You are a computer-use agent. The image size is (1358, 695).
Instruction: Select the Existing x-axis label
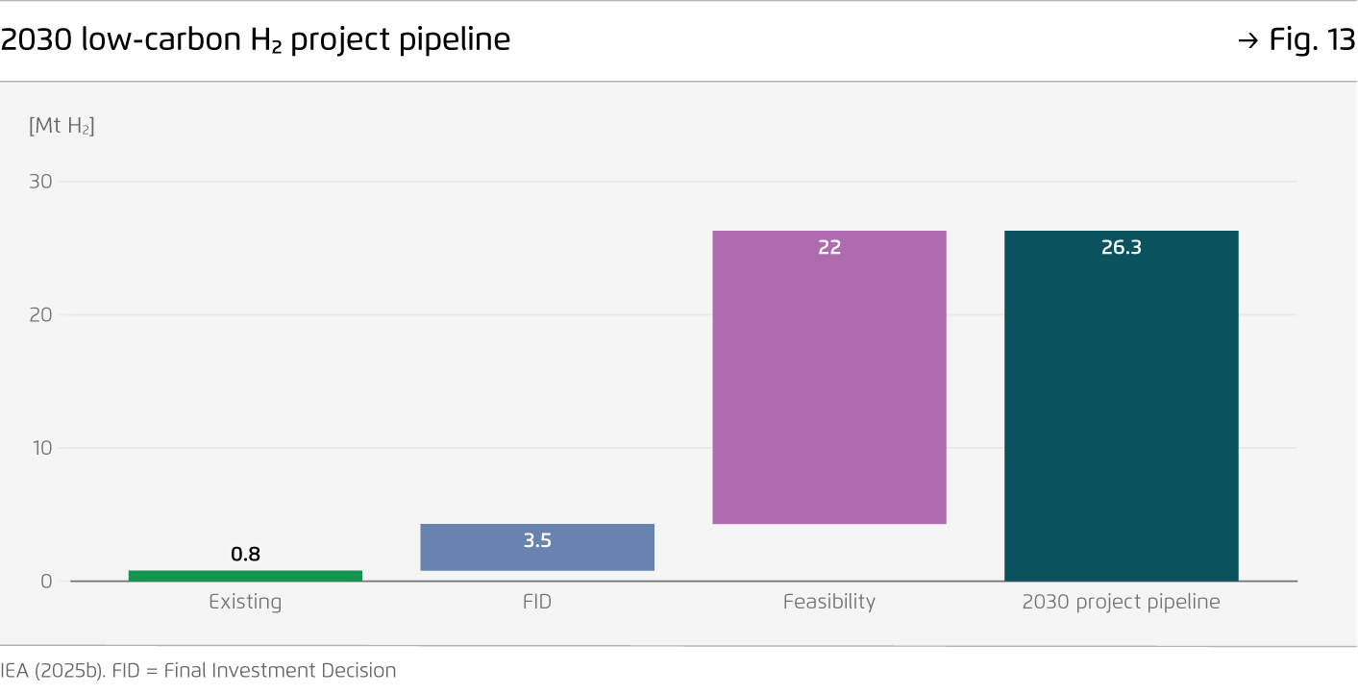click(x=245, y=603)
